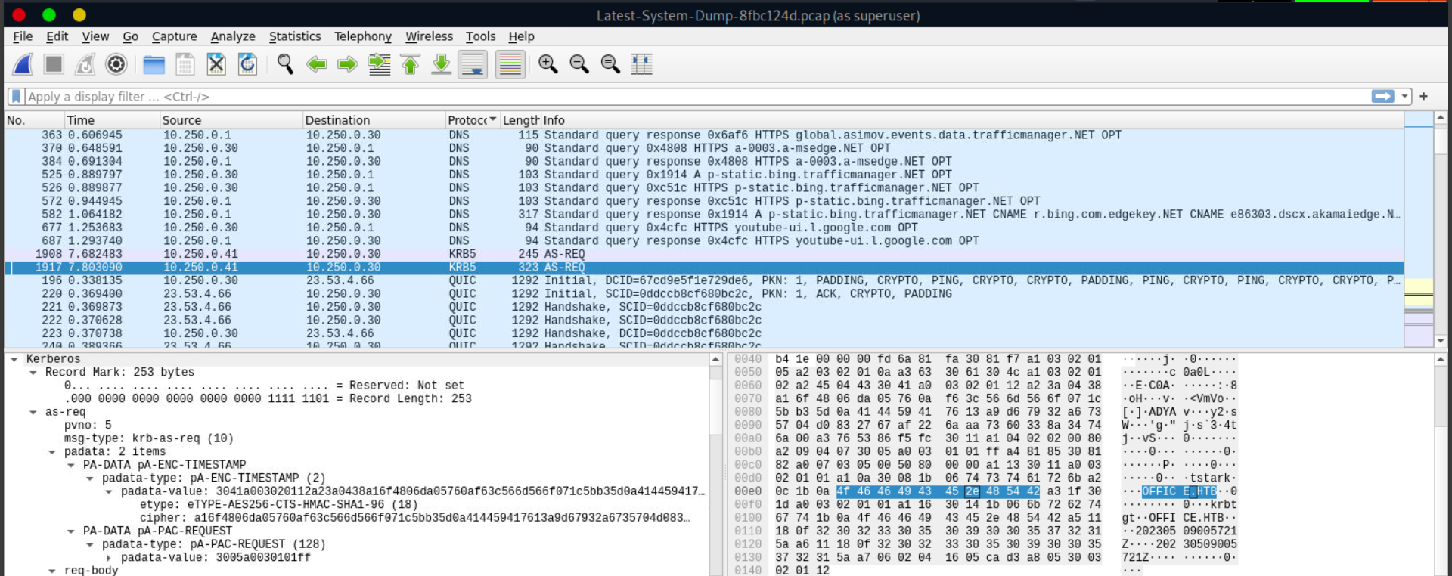1452x576 pixels.
Task: Open capture options gear icon
Action: (116, 64)
